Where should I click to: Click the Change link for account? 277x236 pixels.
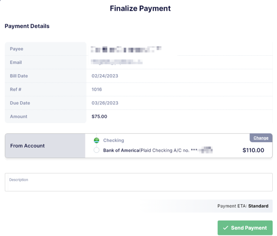click(x=261, y=138)
